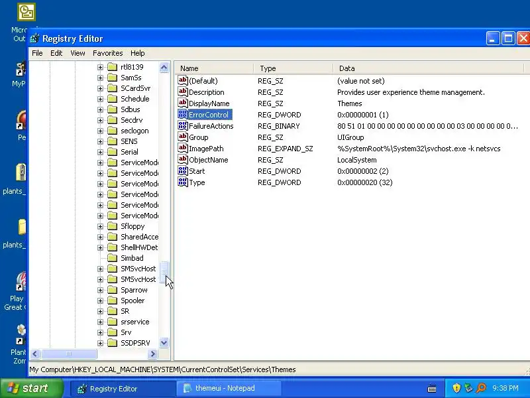The width and height of the screenshot is (530, 398).
Task: Select the SR folder icon
Action: (x=112, y=311)
